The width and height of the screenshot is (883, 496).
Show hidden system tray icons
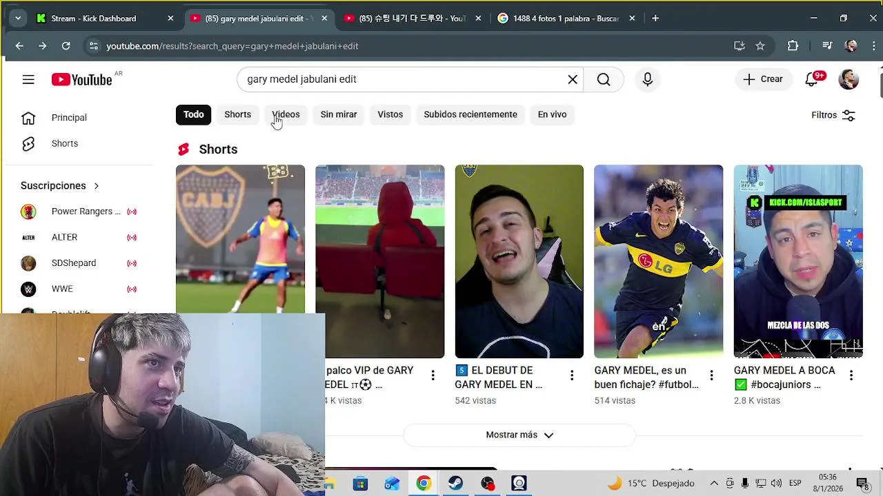click(x=714, y=484)
